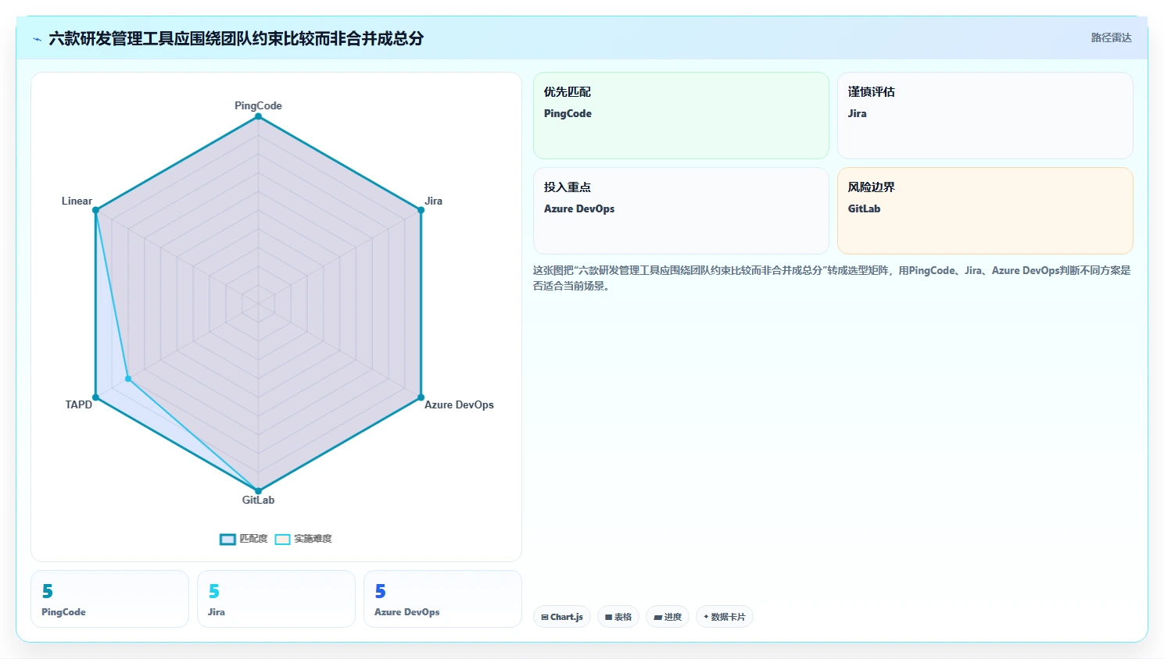Click the Jira data point on radar
1164x659 pixels.
[421, 210]
